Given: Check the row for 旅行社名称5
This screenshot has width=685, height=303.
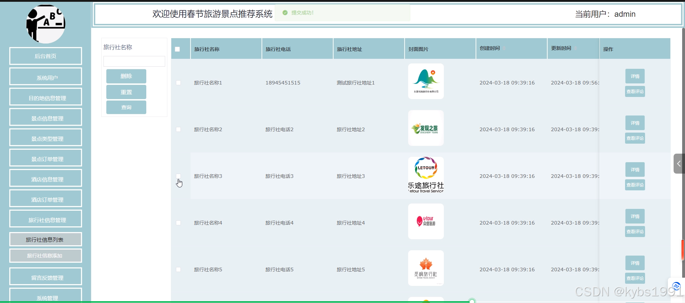Looking at the screenshot, I should pyautogui.click(x=178, y=269).
